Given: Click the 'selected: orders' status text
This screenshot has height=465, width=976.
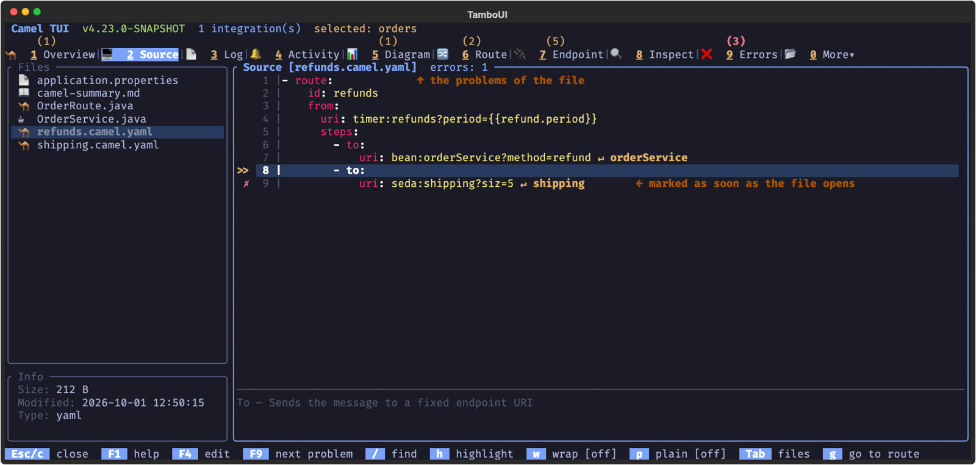Looking at the screenshot, I should click(365, 29).
